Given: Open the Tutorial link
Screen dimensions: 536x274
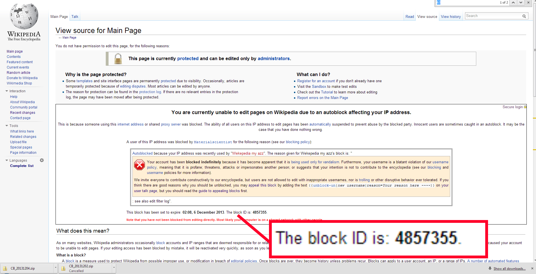Looking at the screenshot, I should (x=327, y=92).
